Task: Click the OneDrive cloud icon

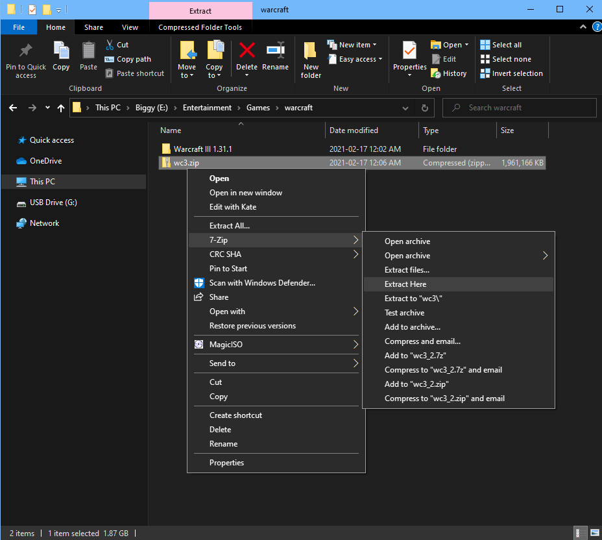Action: pyautogui.click(x=21, y=161)
